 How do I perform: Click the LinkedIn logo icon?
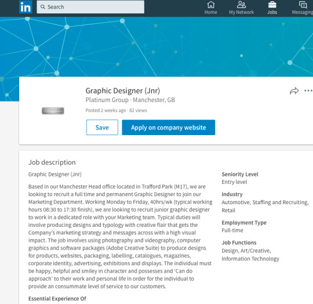pyautogui.click(x=26, y=7)
